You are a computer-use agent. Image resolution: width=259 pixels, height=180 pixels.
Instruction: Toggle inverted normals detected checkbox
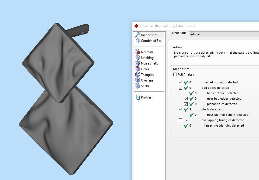[x=180, y=82]
